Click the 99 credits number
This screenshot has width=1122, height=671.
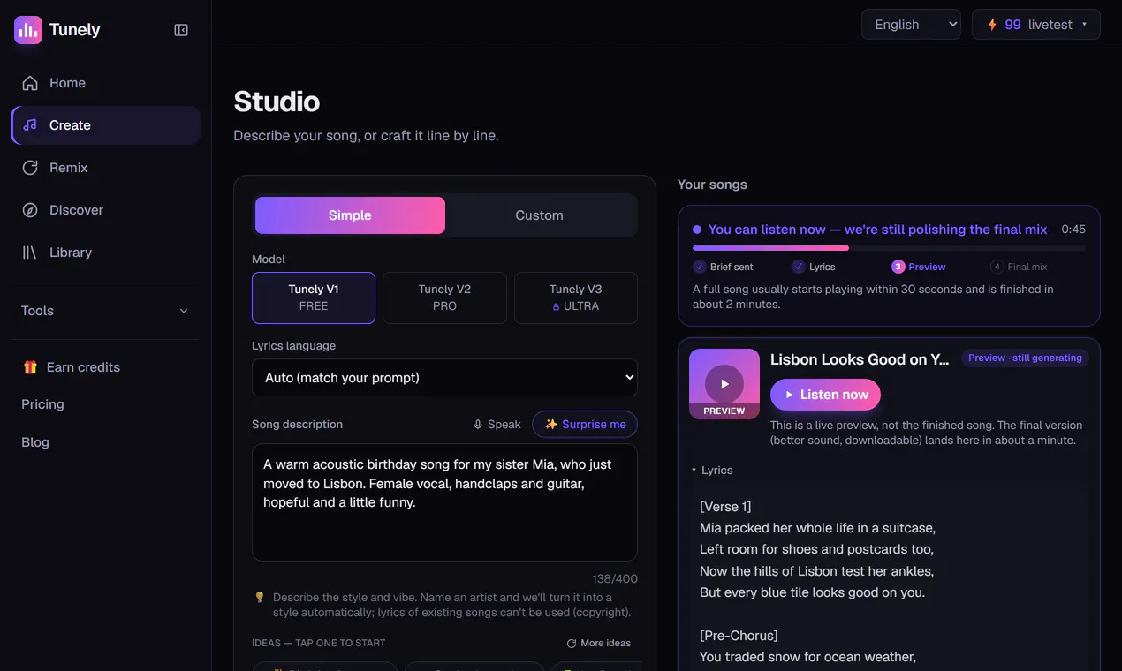point(1012,25)
